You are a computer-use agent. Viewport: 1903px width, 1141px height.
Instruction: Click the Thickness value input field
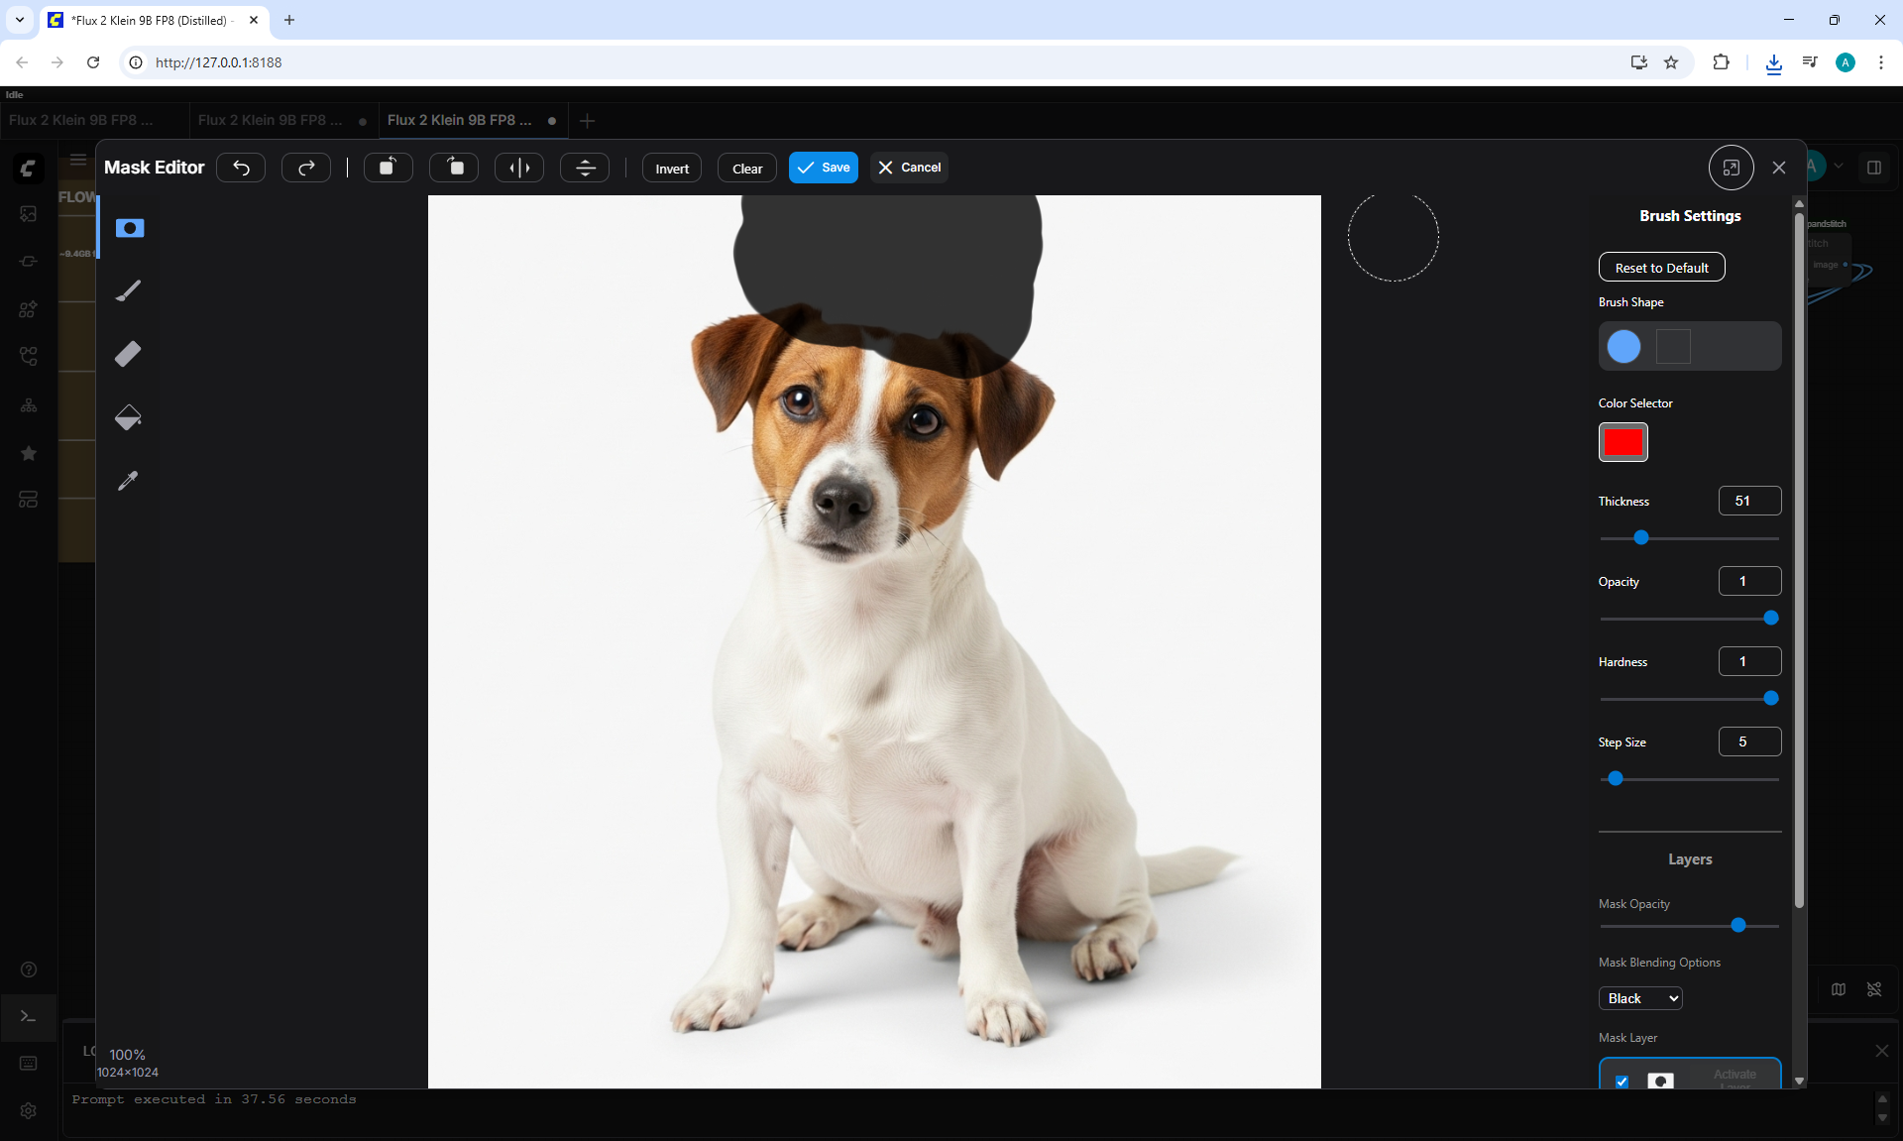[x=1749, y=501]
